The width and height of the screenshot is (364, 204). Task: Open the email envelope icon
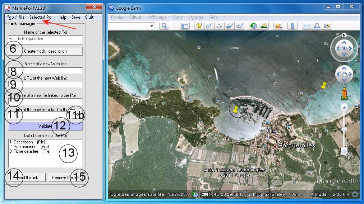[307, 26]
